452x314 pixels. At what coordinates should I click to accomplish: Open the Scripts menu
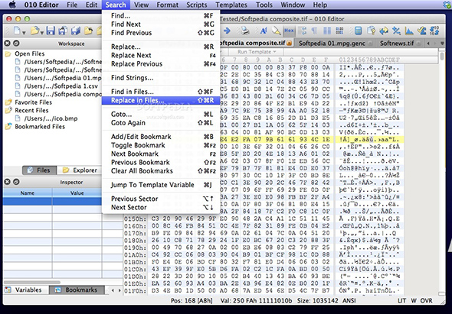(197, 5)
